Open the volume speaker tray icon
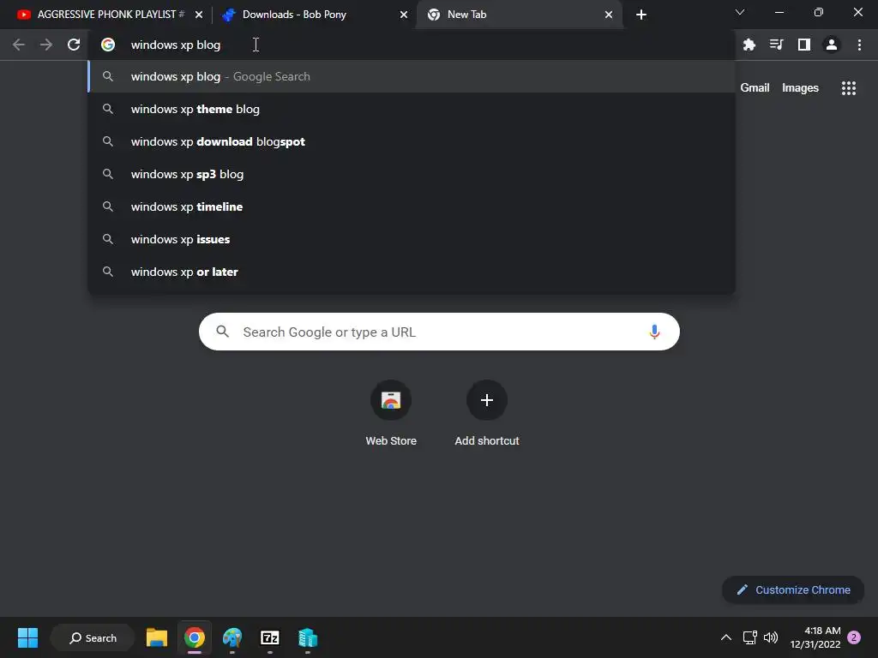878x658 pixels. pyautogui.click(x=771, y=637)
